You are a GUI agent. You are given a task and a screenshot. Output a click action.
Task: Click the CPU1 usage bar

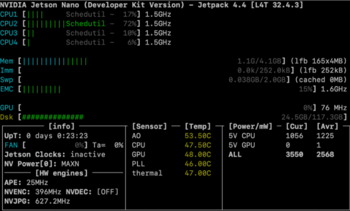point(35,15)
